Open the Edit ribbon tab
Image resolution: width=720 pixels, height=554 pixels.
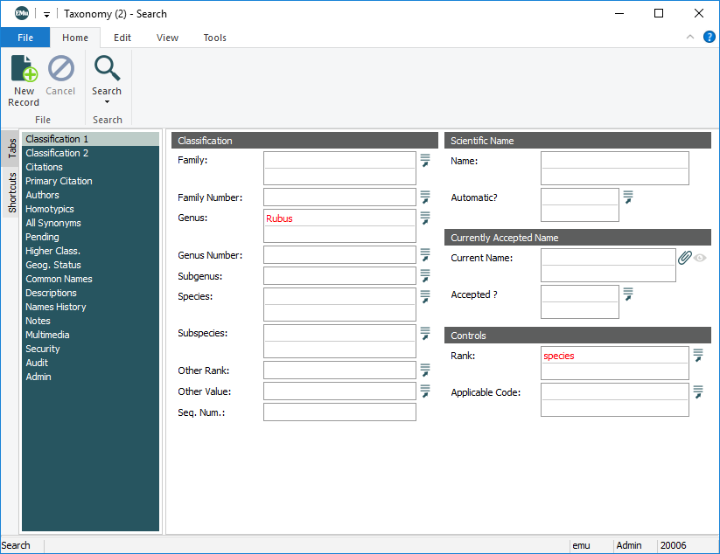tap(122, 38)
